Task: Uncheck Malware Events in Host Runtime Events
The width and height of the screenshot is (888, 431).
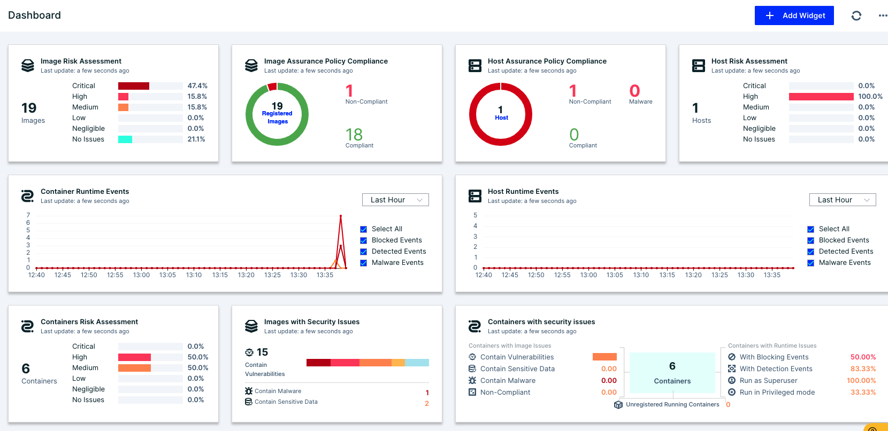Action: click(x=811, y=263)
